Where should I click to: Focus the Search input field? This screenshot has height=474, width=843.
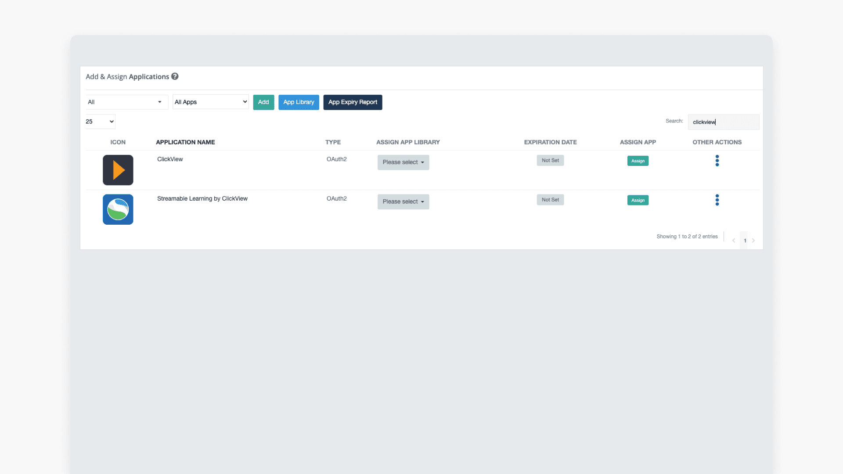pos(723,122)
